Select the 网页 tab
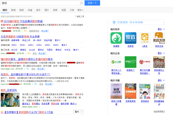The width and height of the screenshot is (173, 115). (x=5, y=10)
